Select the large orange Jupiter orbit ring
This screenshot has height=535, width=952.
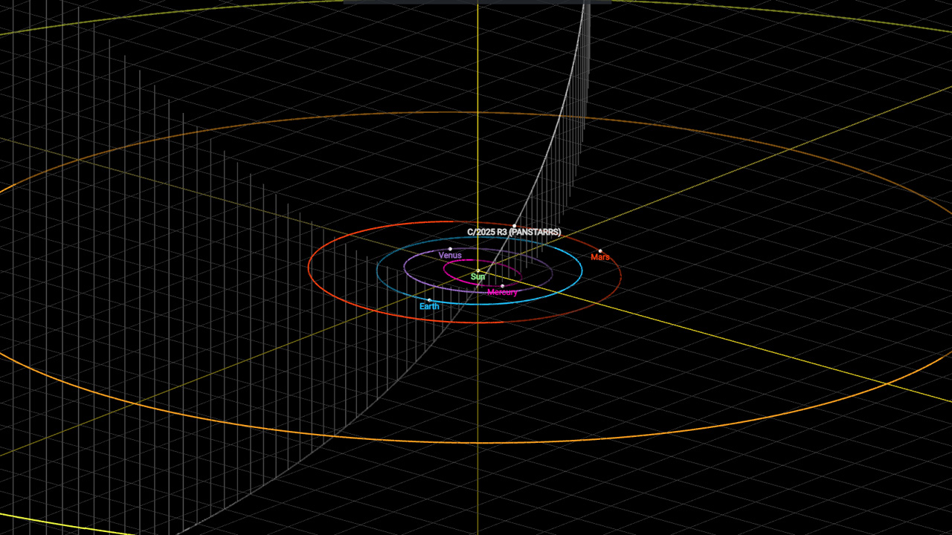(476, 443)
